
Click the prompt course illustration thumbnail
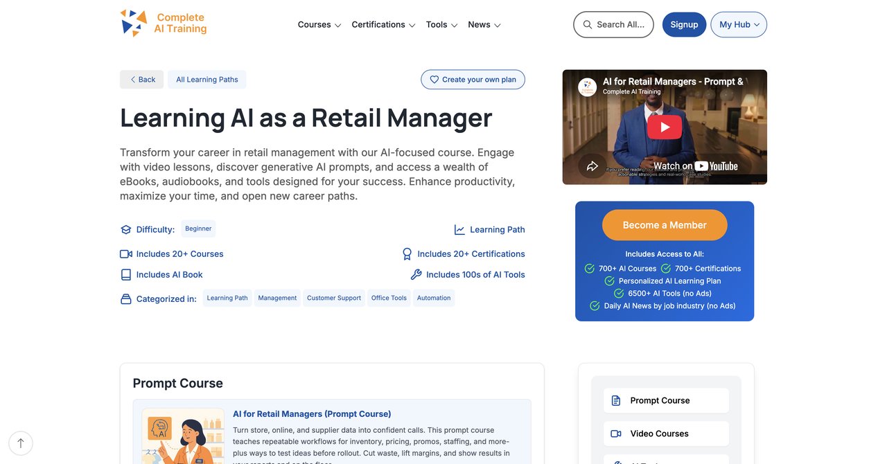coord(183,436)
